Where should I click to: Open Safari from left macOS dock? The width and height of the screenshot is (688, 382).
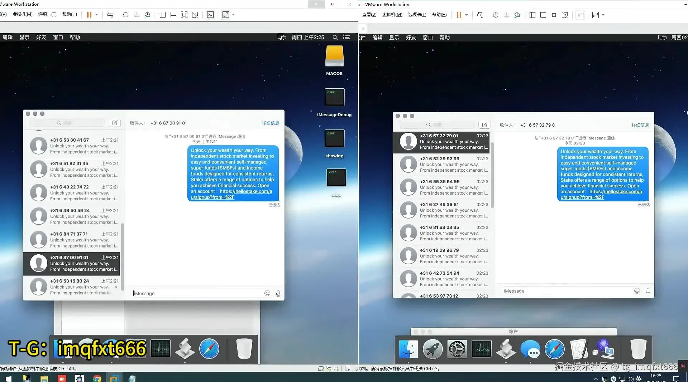coord(209,349)
